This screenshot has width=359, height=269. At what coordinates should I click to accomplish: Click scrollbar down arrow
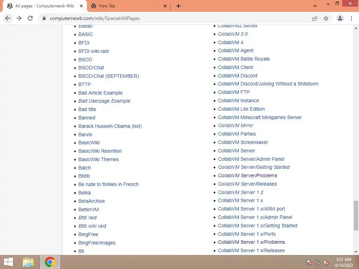(356, 252)
